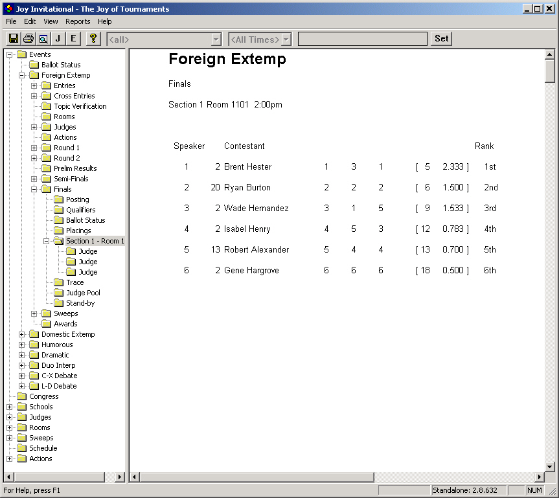The width and height of the screenshot is (559, 498).
Task: Open Print Preview from toolbar
Action: [43, 39]
